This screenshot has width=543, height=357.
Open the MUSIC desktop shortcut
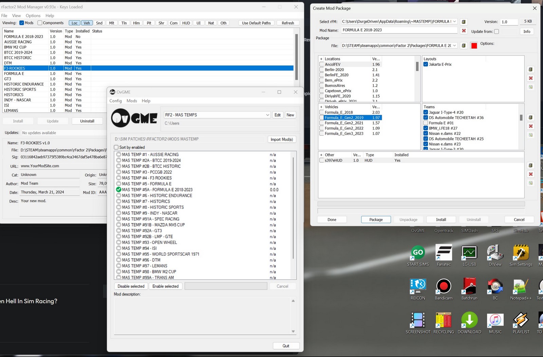coord(495,323)
